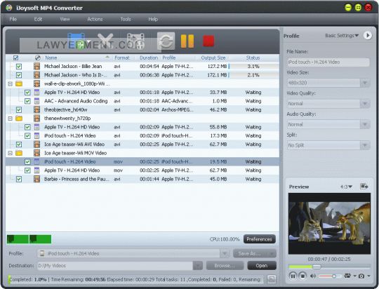
Task: Uncheck Apple TV item with 33.7 MB size
Action: tap(27, 93)
